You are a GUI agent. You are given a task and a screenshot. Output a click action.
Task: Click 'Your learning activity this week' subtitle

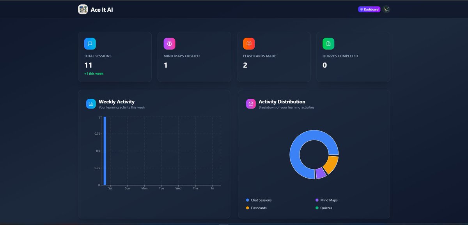pyautogui.click(x=122, y=107)
